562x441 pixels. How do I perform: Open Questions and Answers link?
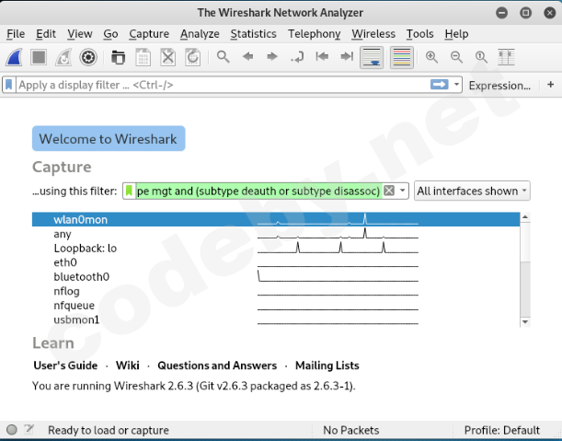tap(217, 366)
